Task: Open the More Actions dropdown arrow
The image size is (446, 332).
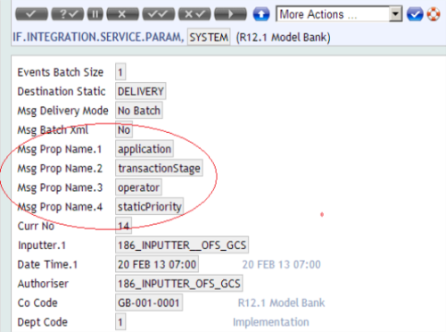Action: click(x=395, y=14)
